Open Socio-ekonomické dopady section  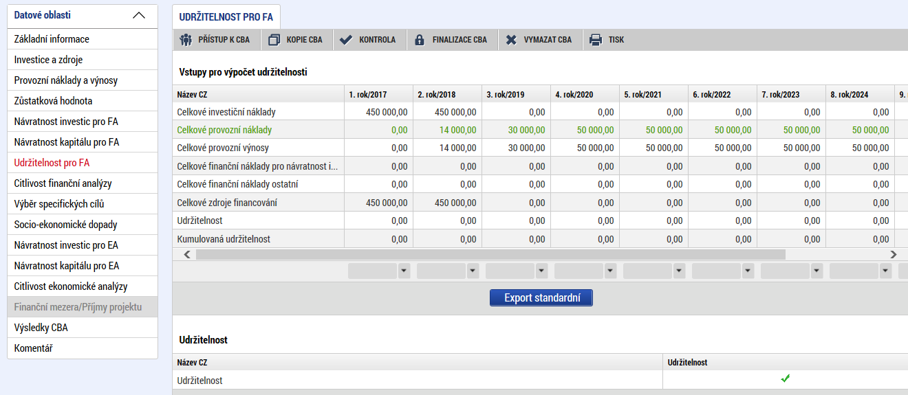click(83, 225)
